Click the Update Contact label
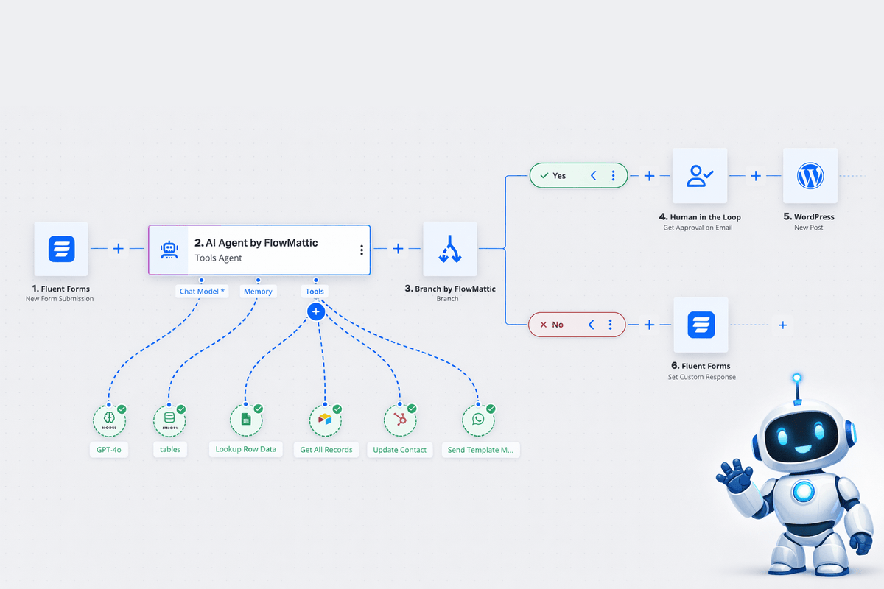 400,449
